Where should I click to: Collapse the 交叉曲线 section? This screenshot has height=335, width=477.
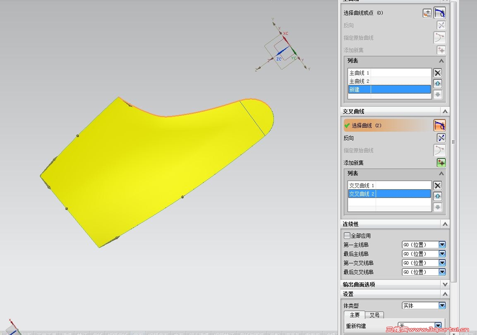click(445, 111)
